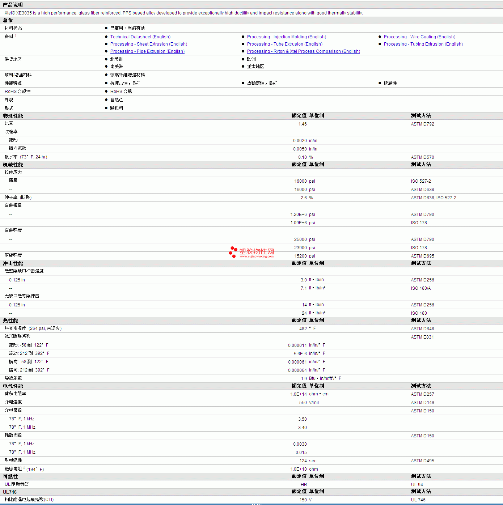The width and height of the screenshot is (503, 505).
Task: Click the 机械性能 section header
Action: (13, 165)
